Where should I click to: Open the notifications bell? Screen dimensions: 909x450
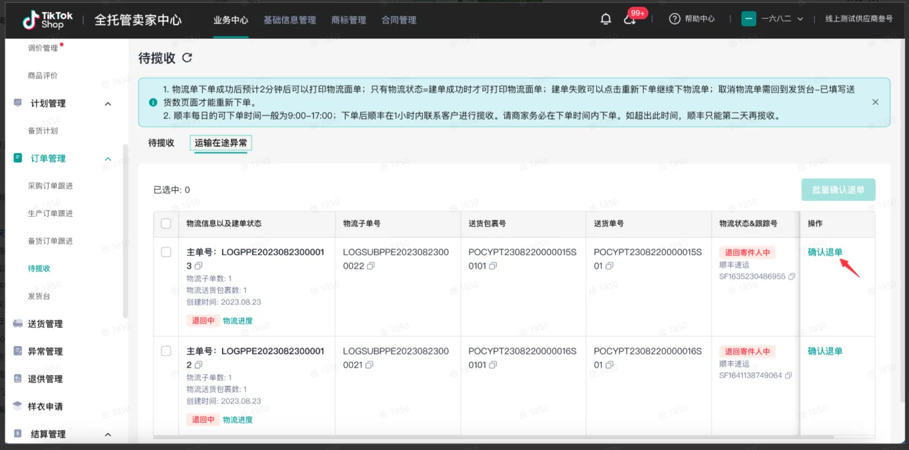(x=606, y=19)
